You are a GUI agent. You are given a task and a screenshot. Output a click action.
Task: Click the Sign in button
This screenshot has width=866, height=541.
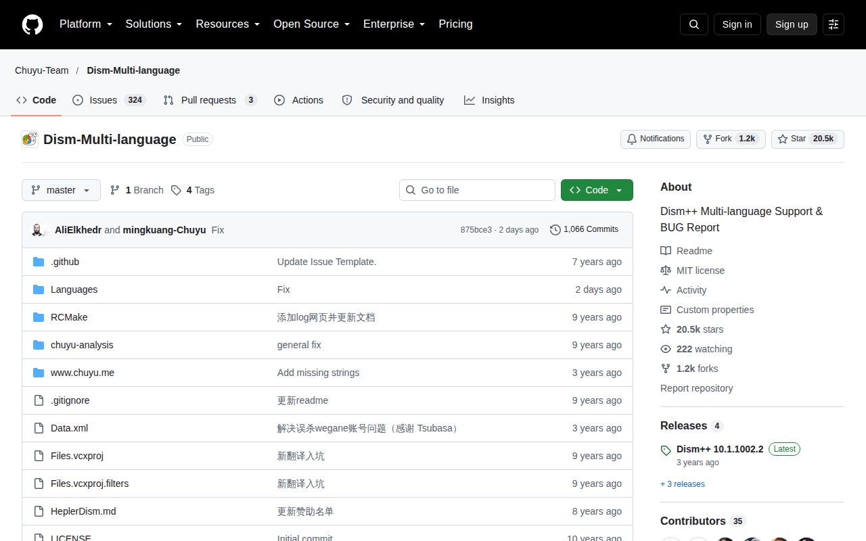(x=737, y=24)
